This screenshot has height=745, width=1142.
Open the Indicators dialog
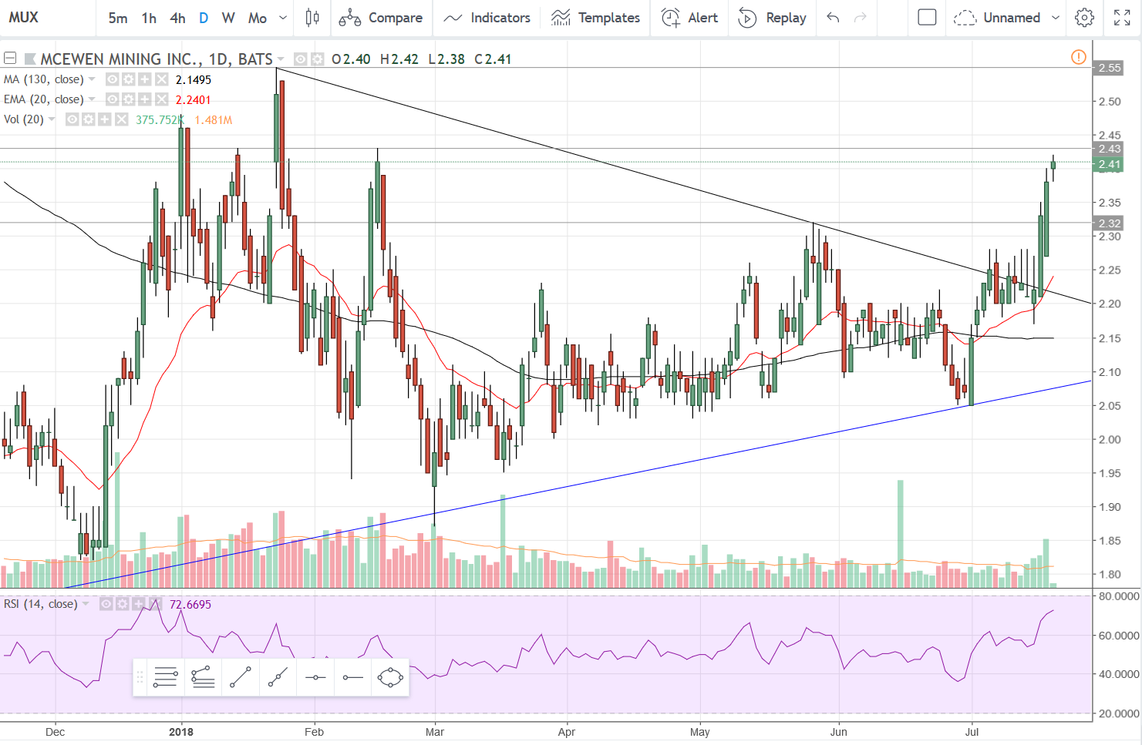click(x=487, y=18)
